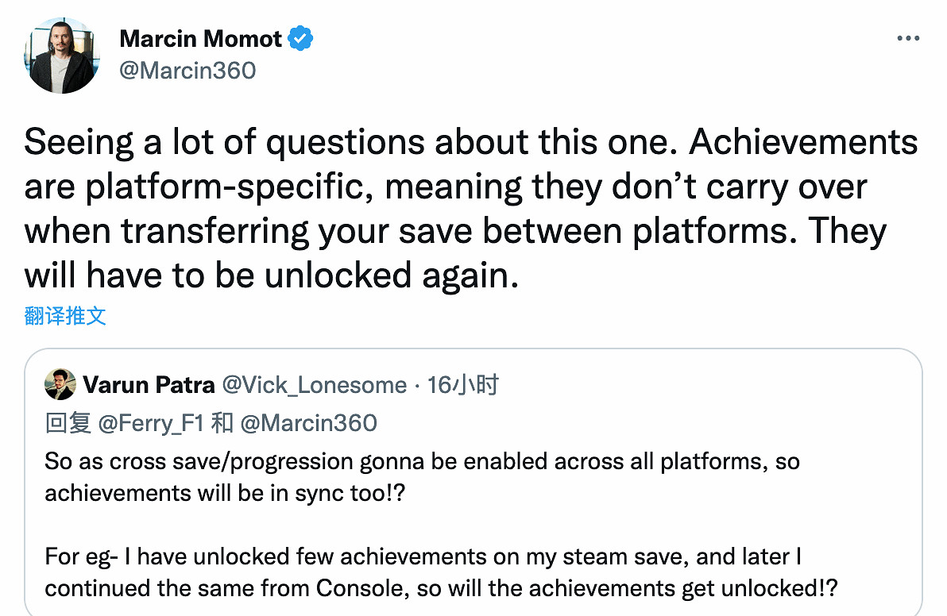The image size is (947, 616).
Task: Click the "are platform-specific" tweet line
Action: coord(445,187)
